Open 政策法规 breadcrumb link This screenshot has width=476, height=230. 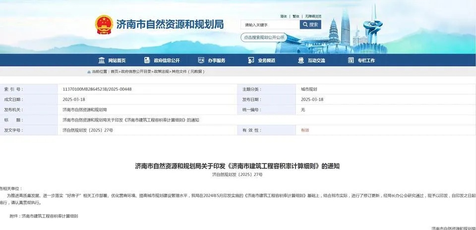pyautogui.click(x=161, y=72)
